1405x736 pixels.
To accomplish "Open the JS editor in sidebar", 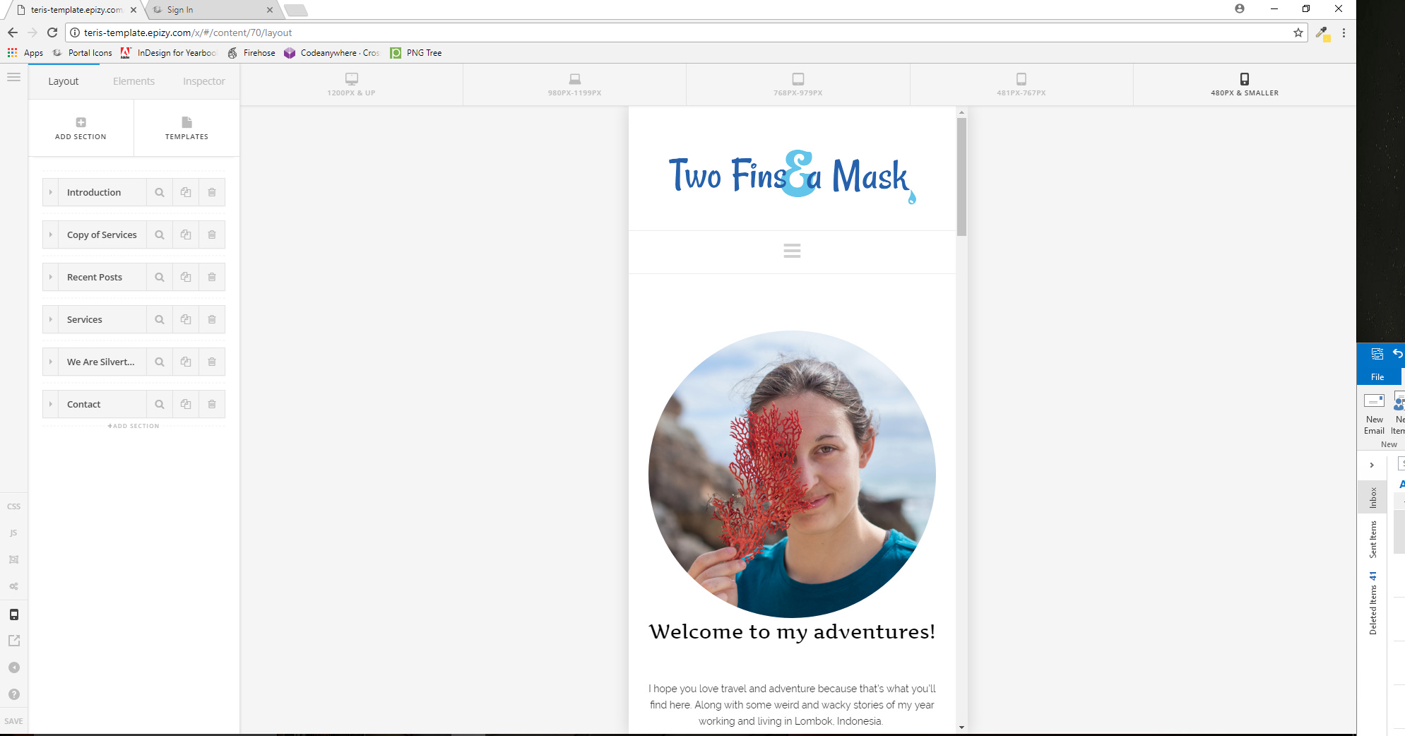I will pyautogui.click(x=13, y=533).
